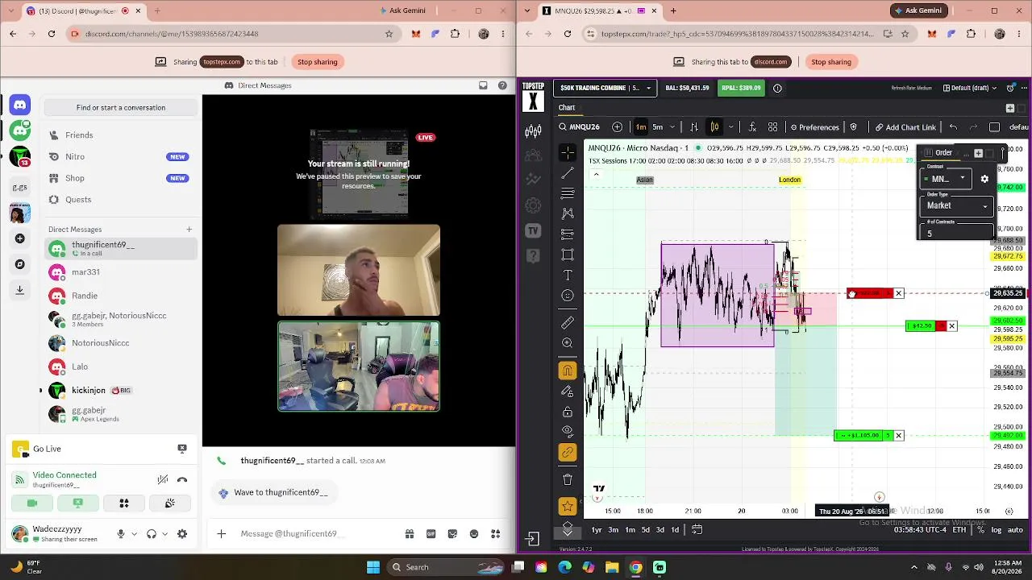Toggle log scale on the chart

click(x=997, y=529)
